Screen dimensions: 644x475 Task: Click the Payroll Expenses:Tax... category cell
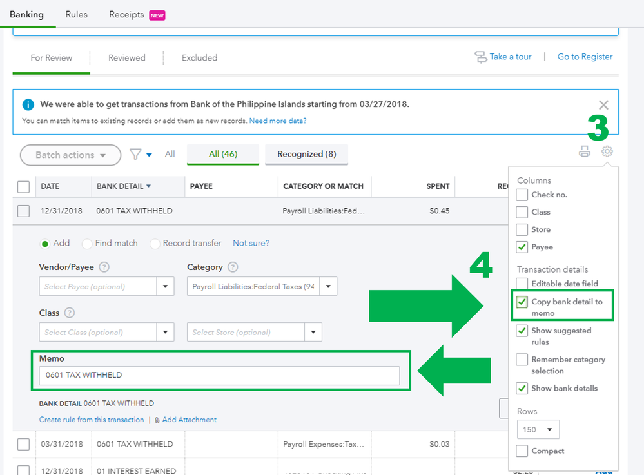click(x=324, y=444)
